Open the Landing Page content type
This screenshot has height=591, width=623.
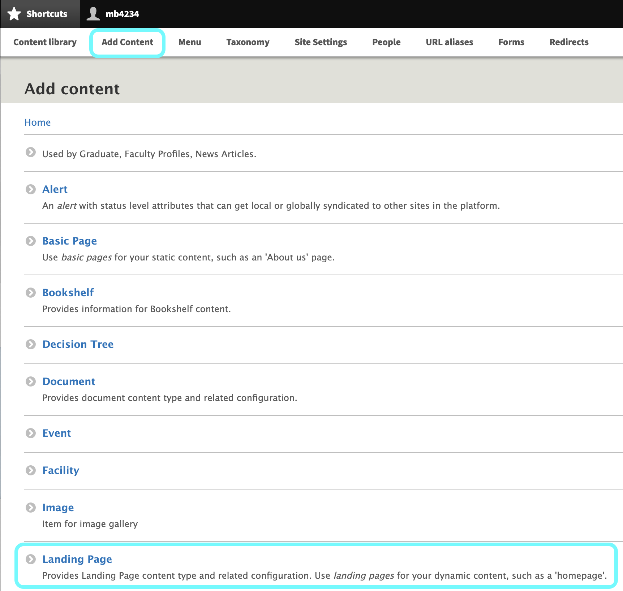click(x=77, y=559)
